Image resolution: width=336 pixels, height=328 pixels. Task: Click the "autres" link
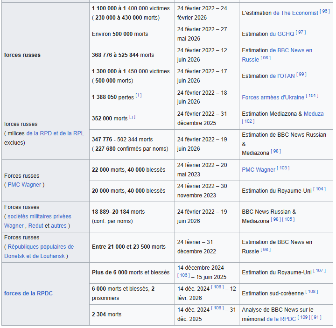pos(59,226)
